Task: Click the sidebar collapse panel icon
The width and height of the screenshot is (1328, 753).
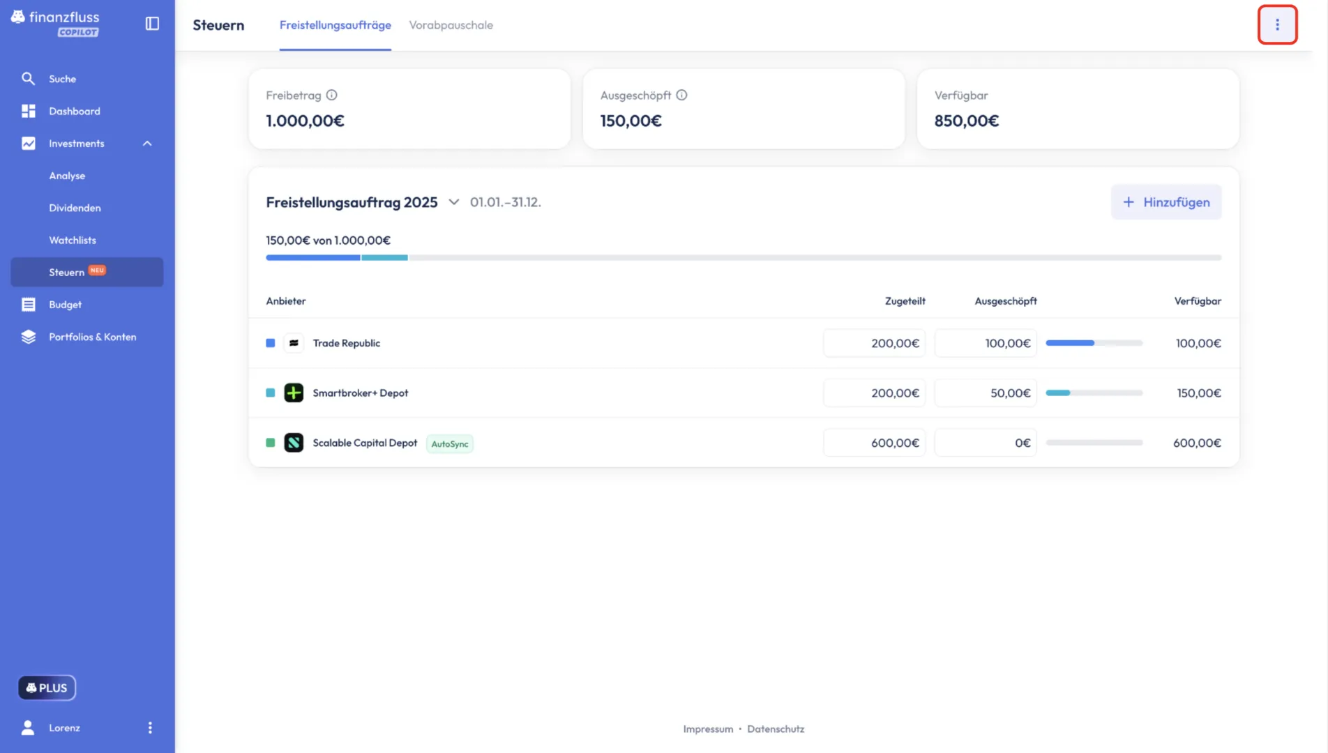Action: tap(152, 24)
